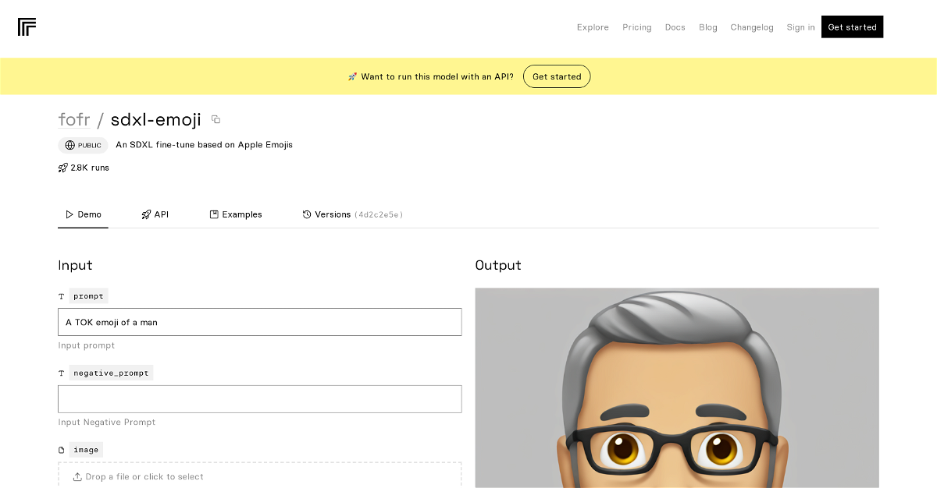This screenshot has height=488, width=937.
Task: Open the Changelog link
Action: click(x=752, y=27)
